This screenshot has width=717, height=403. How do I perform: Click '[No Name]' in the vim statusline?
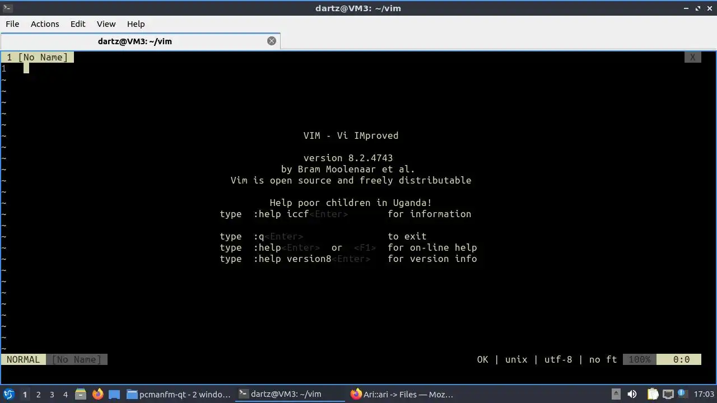(x=76, y=359)
